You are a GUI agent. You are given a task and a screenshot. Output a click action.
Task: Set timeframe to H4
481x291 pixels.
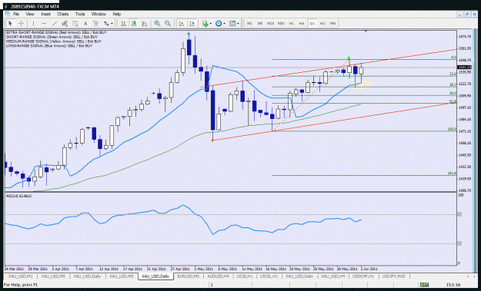[302, 24]
